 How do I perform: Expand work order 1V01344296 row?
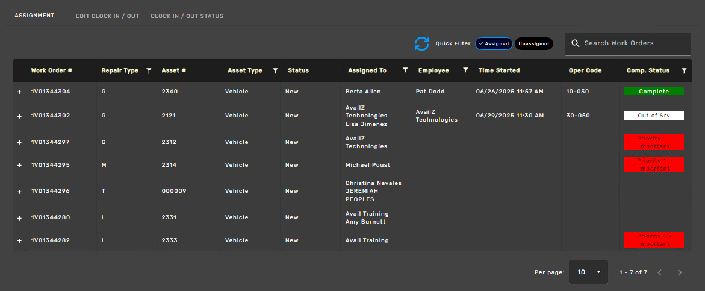click(19, 191)
